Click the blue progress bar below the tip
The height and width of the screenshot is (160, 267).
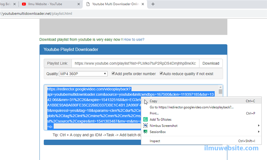[x=93, y=142]
